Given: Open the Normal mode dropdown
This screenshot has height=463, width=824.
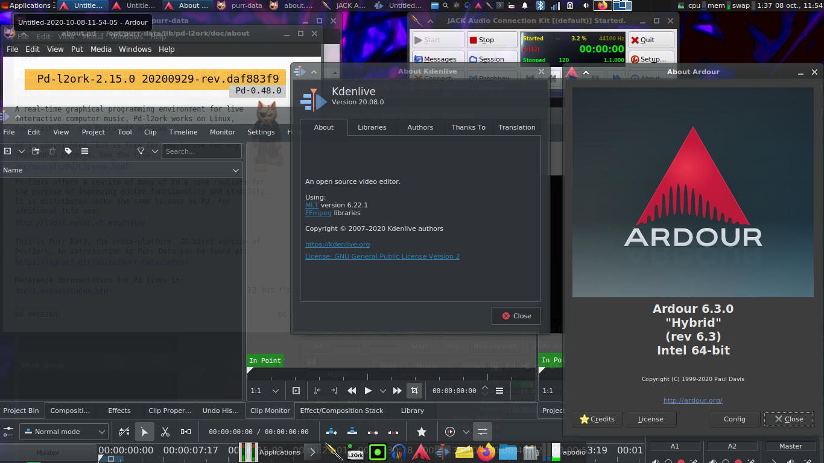Looking at the screenshot, I should tap(64, 432).
